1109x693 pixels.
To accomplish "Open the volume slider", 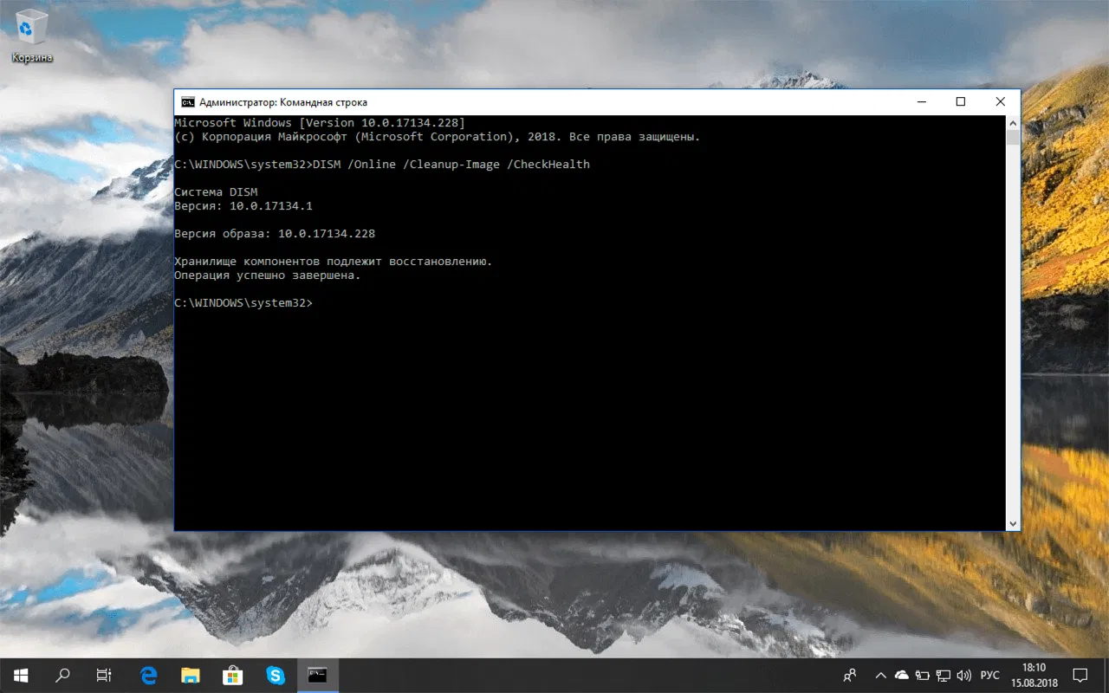I will (964, 675).
